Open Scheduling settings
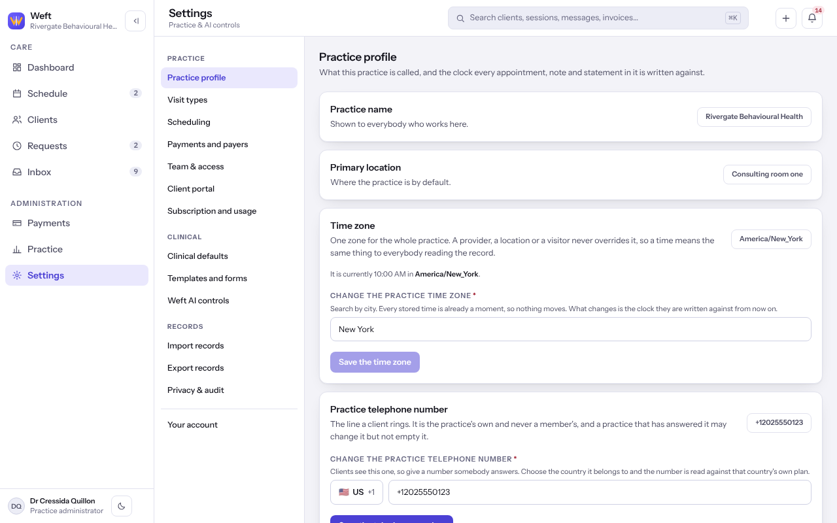The height and width of the screenshot is (523, 837). [229, 122]
